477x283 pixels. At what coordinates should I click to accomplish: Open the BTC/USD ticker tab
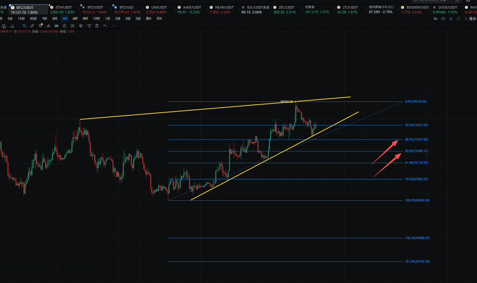tap(127, 10)
